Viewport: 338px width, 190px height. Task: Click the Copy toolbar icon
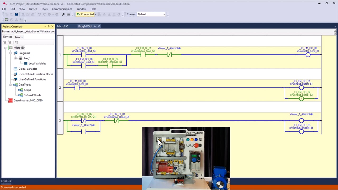point(28,14)
